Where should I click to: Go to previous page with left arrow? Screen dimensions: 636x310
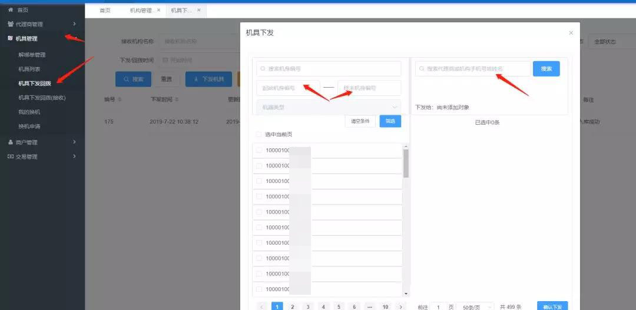click(261, 306)
